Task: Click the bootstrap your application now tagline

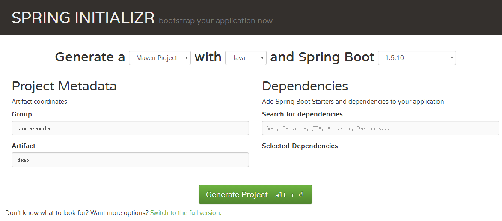Action: pyautogui.click(x=215, y=21)
